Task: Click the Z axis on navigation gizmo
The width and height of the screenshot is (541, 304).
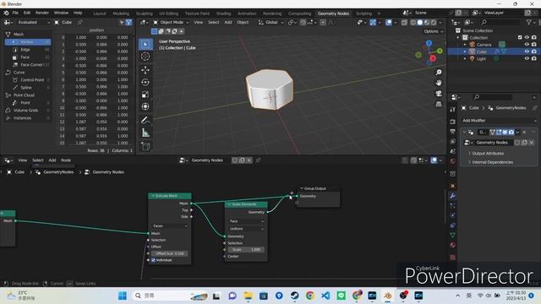Action: point(429,43)
